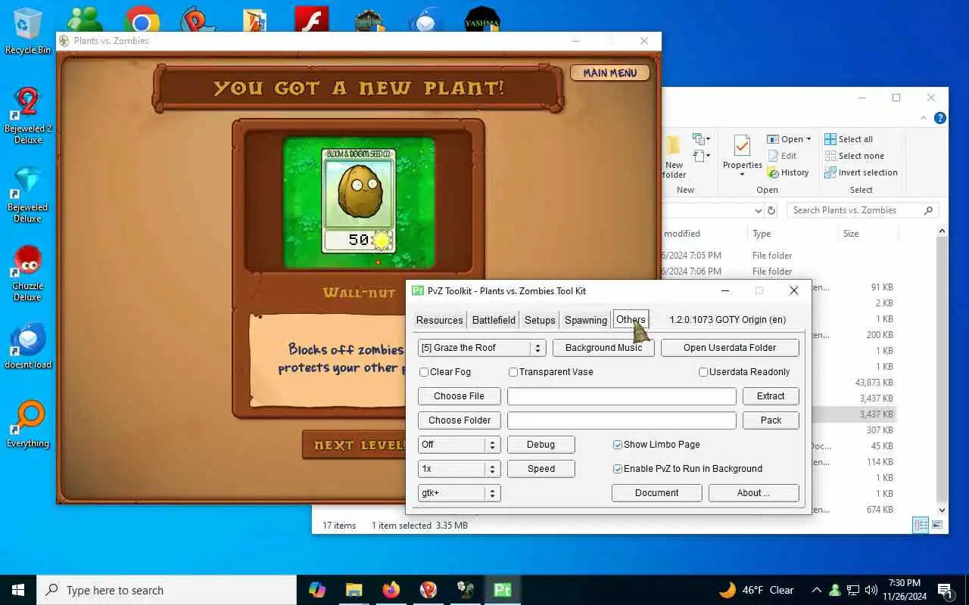Open File Explorer taskbar icon
Screen dimensions: 969x605
point(354,590)
